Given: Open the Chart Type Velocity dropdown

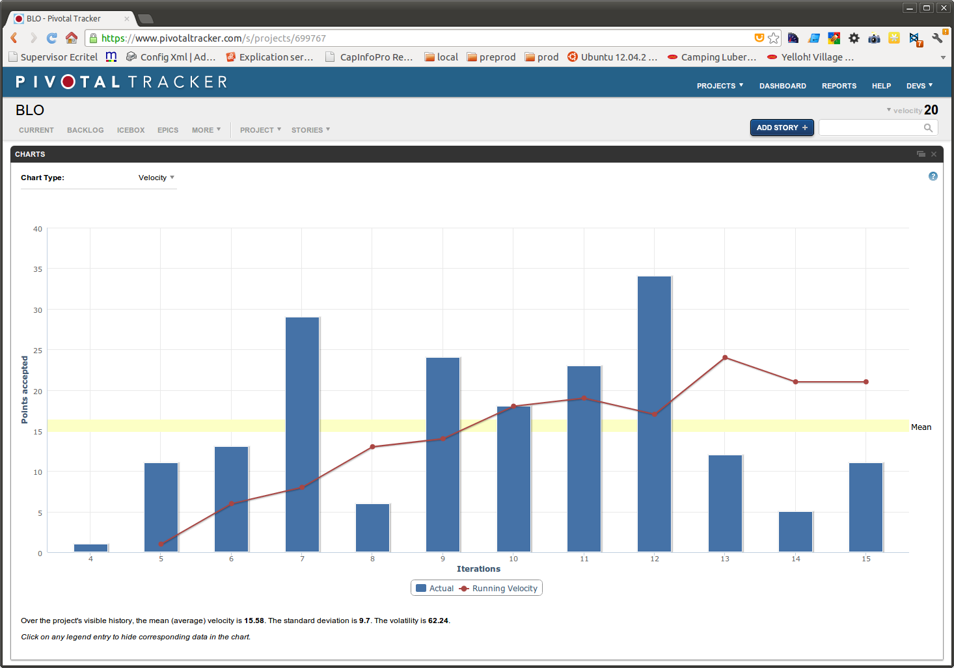Looking at the screenshot, I should tap(156, 178).
